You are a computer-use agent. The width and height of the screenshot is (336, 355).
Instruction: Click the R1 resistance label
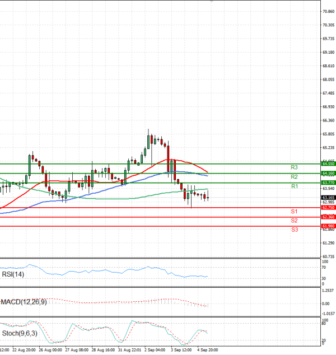pyautogui.click(x=293, y=186)
